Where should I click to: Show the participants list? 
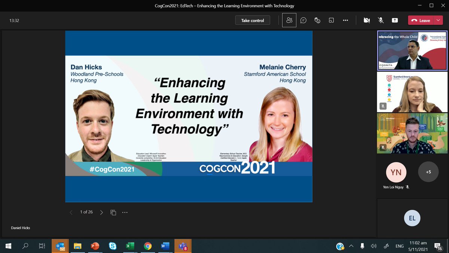tap(289, 20)
